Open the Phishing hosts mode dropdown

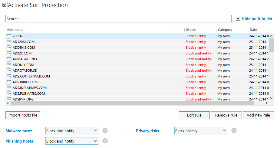(x=72, y=141)
